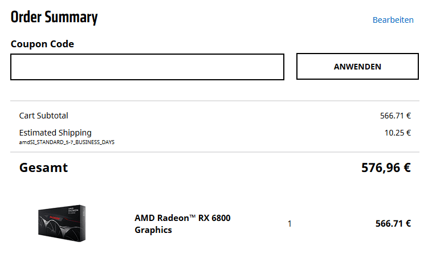The width and height of the screenshot is (428, 254).
Task: Click the ANWENDEN coupon button
Action: (357, 67)
